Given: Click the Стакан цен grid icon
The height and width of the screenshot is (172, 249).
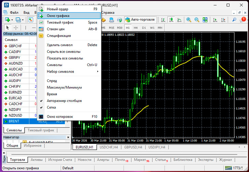Looking at the screenshot, I should coord(41,29).
